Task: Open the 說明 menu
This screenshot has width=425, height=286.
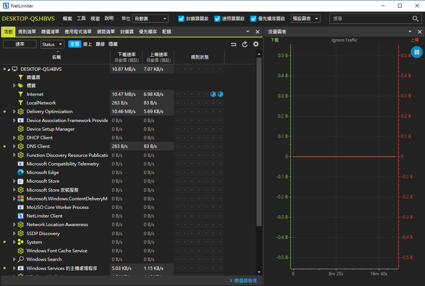Action: click(109, 18)
